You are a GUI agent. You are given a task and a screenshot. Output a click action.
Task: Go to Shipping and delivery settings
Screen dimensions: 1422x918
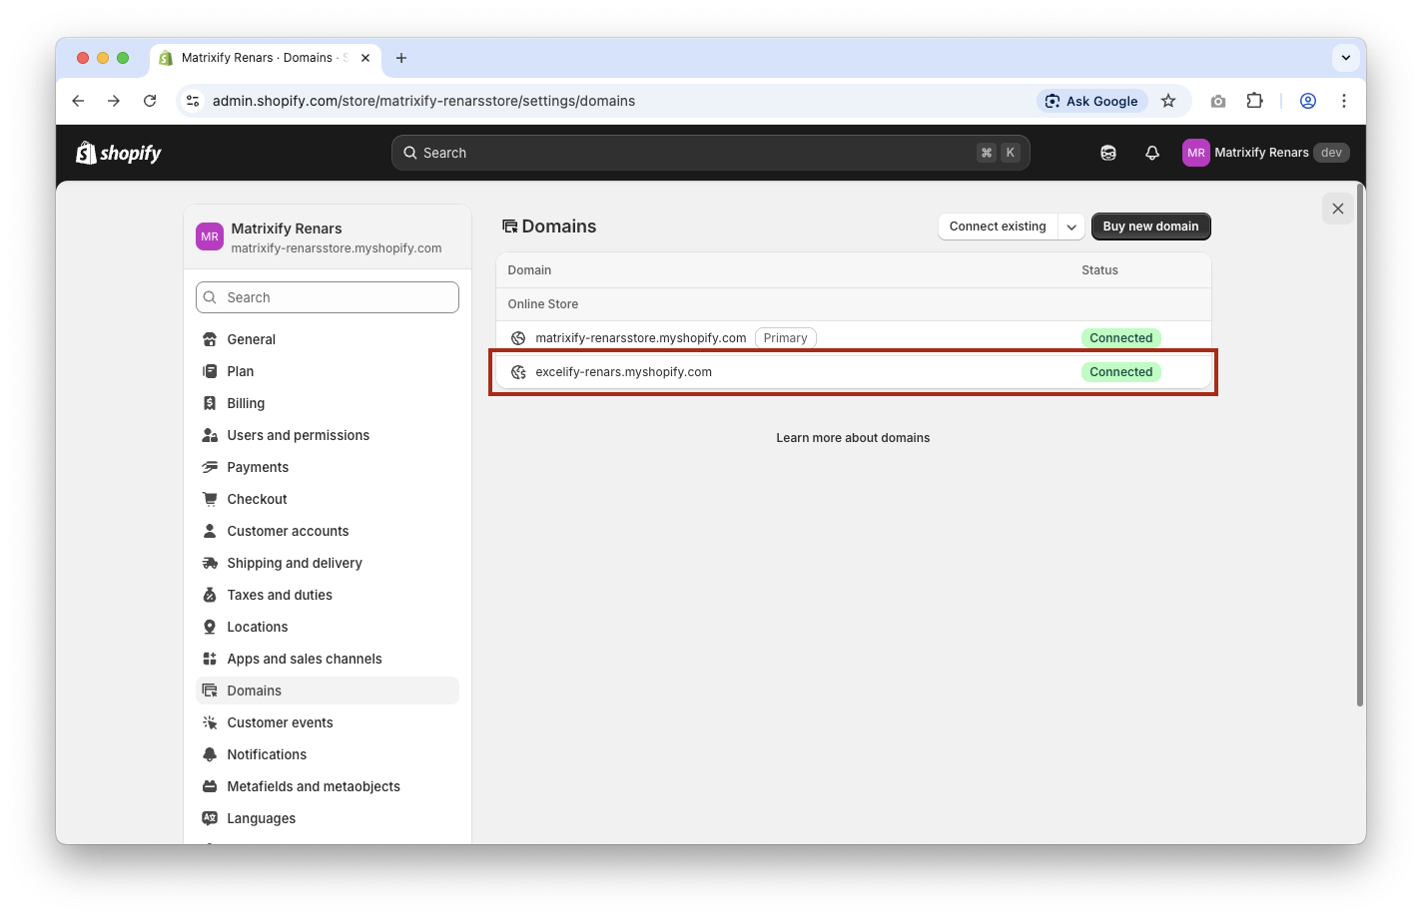pyautogui.click(x=295, y=563)
